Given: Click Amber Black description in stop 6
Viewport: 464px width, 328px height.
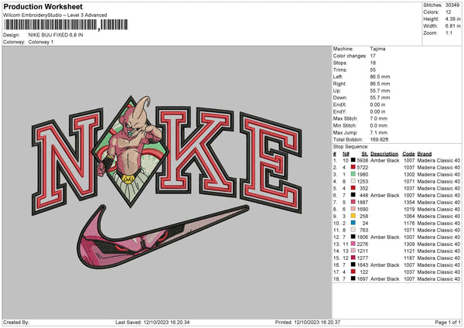Looking at the screenshot, I should tap(385, 196).
